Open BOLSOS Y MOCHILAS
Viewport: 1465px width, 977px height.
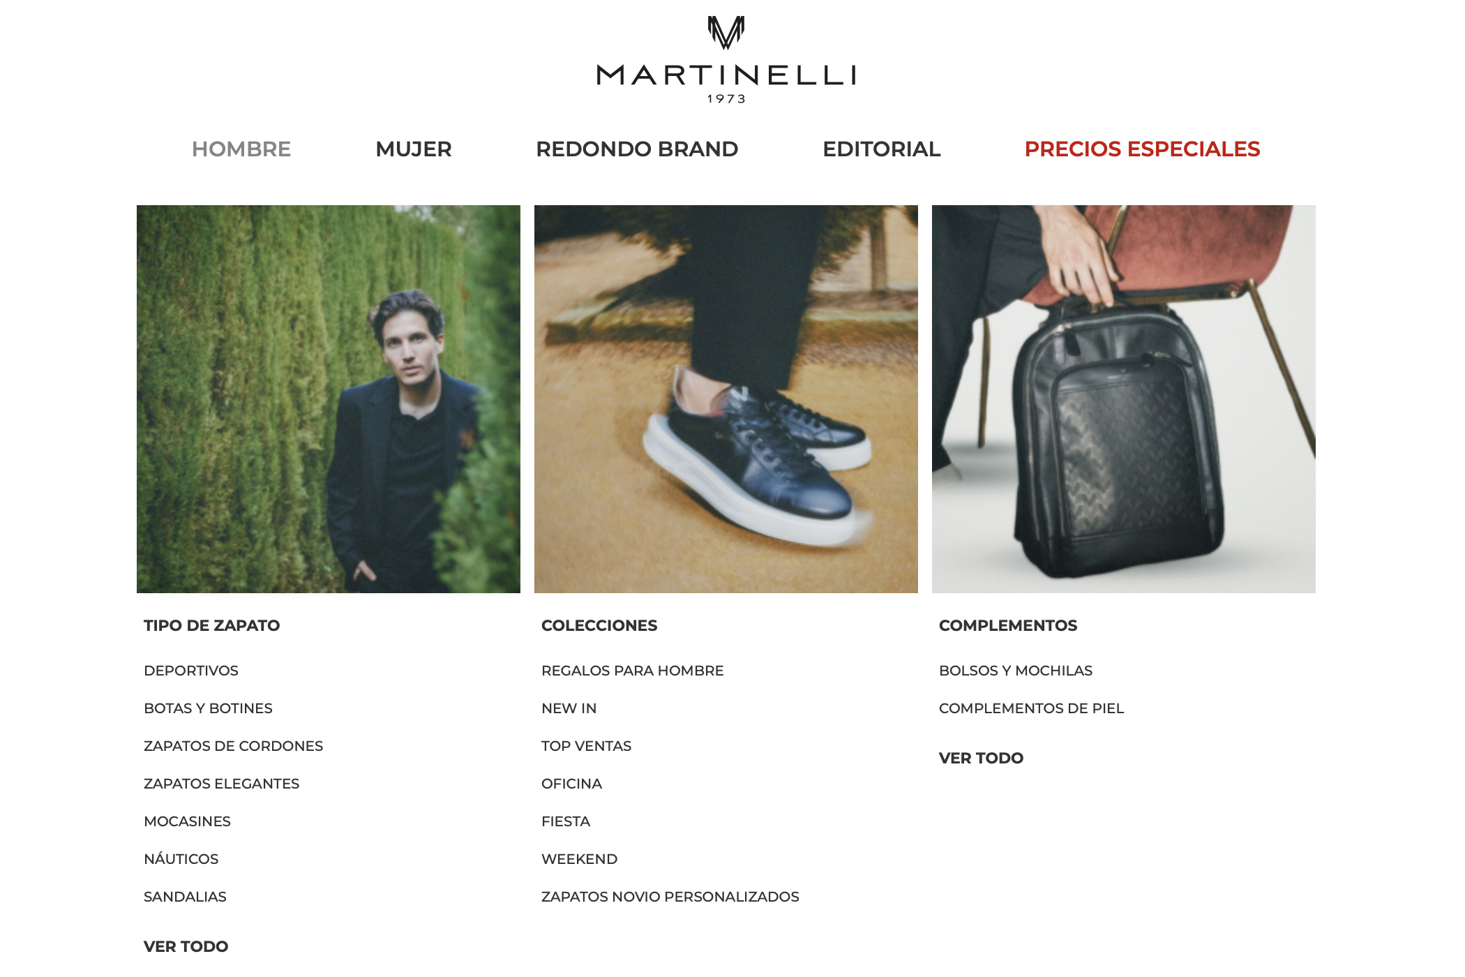[x=1016, y=671]
